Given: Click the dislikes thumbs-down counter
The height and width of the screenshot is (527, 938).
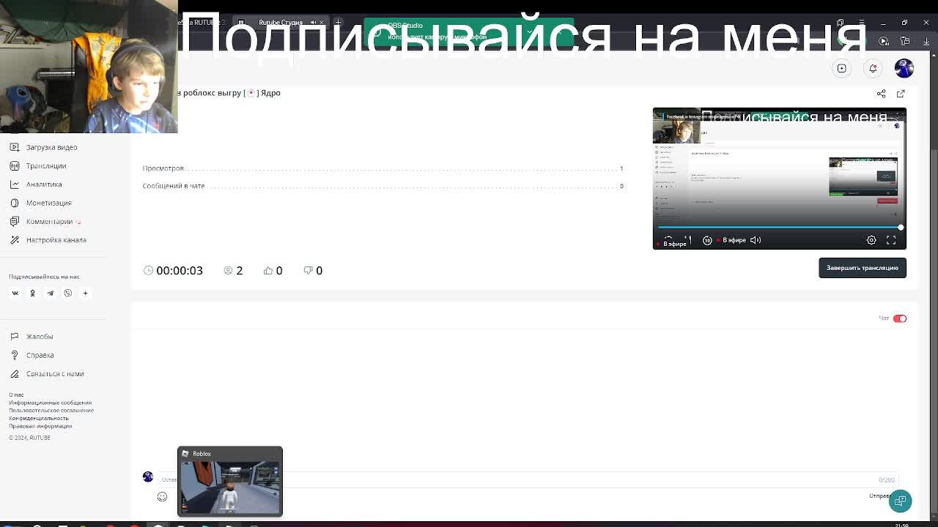Looking at the screenshot, I should point(313,270).
